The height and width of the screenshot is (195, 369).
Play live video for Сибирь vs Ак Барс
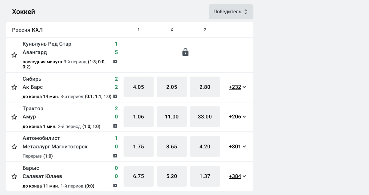tap(115, 96)
